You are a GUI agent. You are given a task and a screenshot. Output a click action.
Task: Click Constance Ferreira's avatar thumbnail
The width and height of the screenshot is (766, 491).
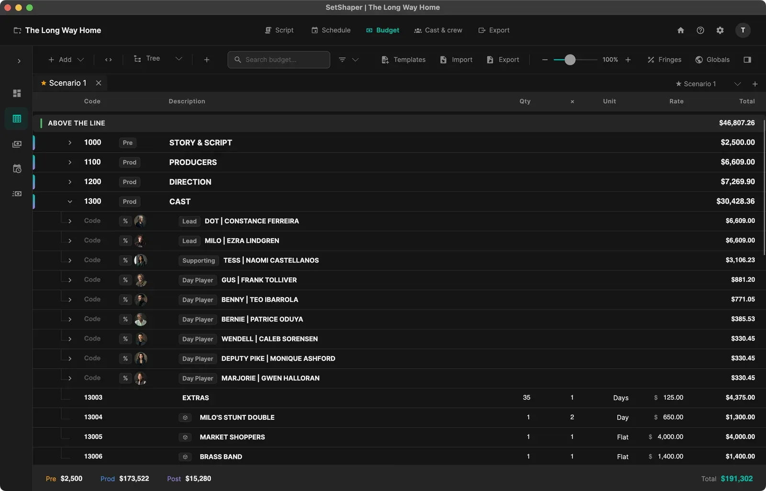click(x=140, y=221)
